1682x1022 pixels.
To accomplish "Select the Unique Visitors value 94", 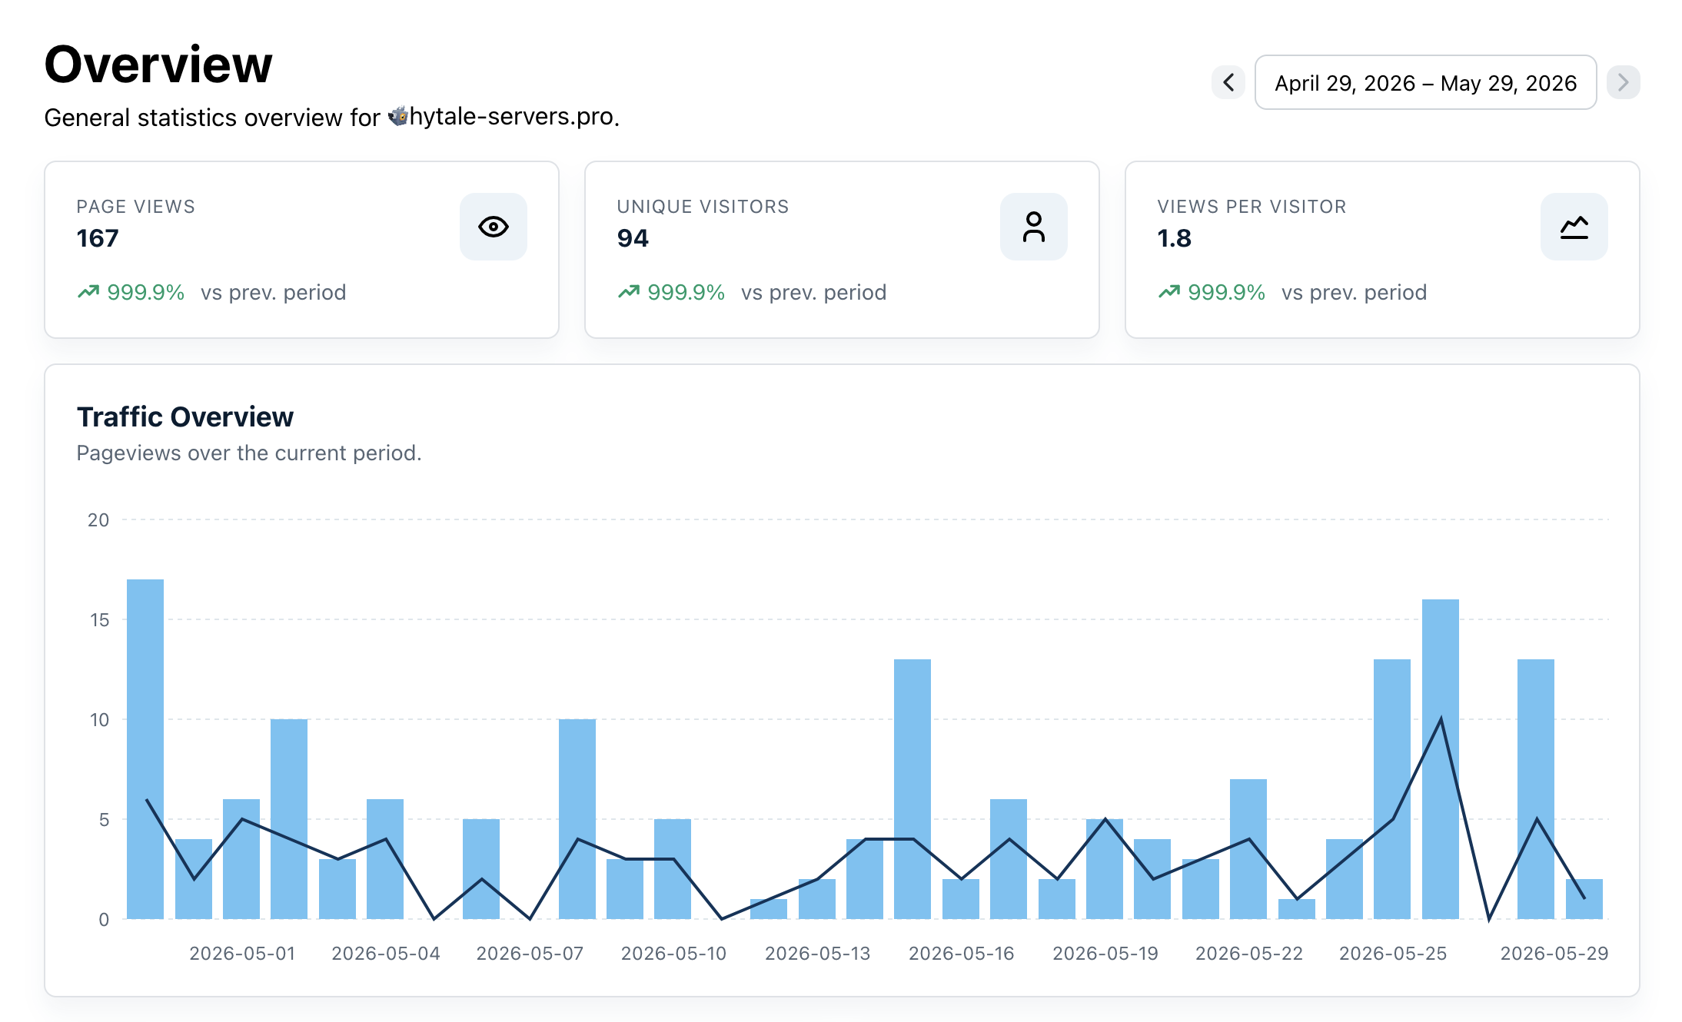I will [x=633, y=238].
